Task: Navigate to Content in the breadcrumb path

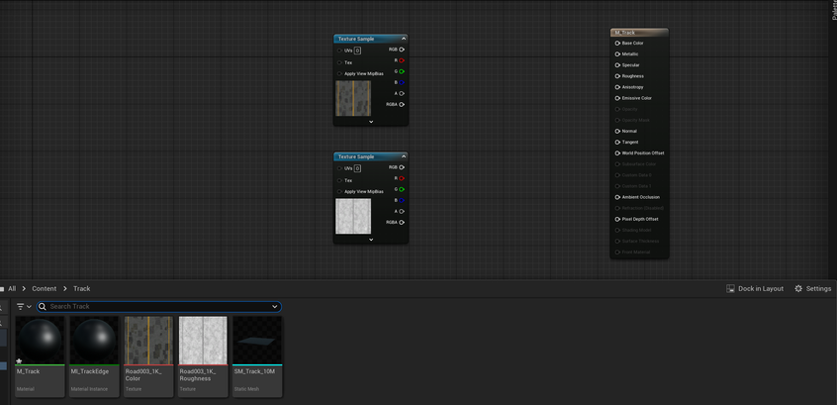Action: point(44,289)
